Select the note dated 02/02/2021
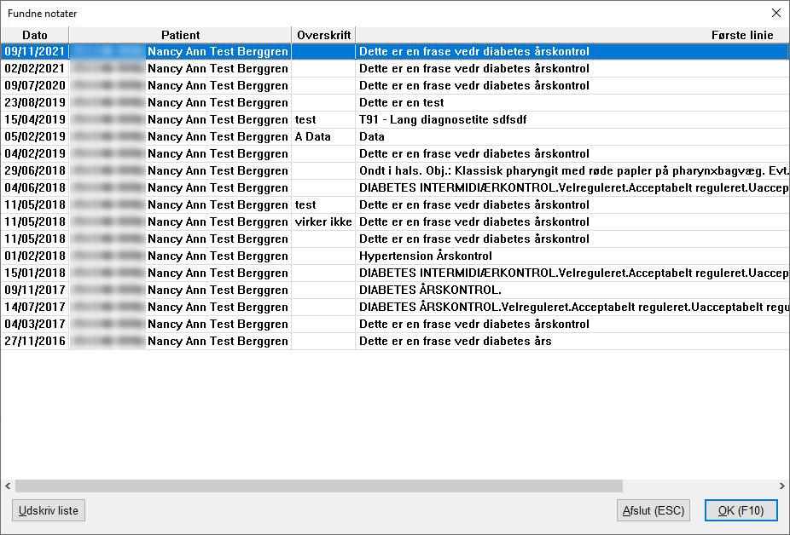Viewport: 790px width, 535px height. coord(395,68)
